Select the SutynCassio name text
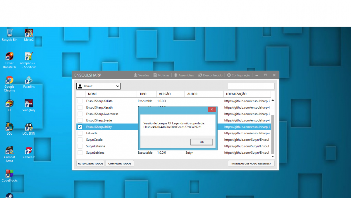This screenshot has width=351, height=198. tap(94, 140)
